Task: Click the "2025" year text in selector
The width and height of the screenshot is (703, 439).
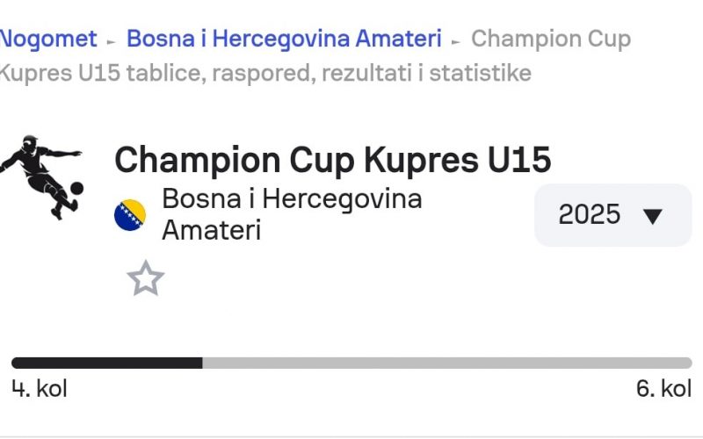Action: 590,215
